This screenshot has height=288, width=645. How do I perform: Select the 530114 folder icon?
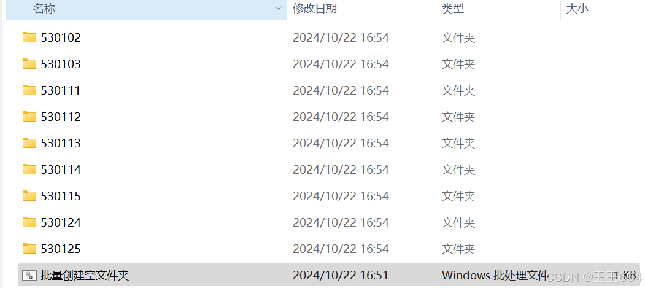(x=29, y=169)
